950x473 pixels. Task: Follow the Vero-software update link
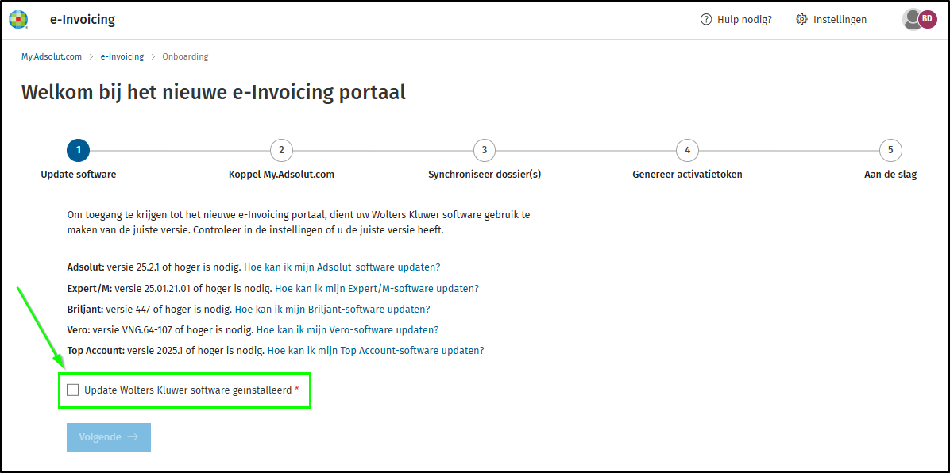click(347, 329)
